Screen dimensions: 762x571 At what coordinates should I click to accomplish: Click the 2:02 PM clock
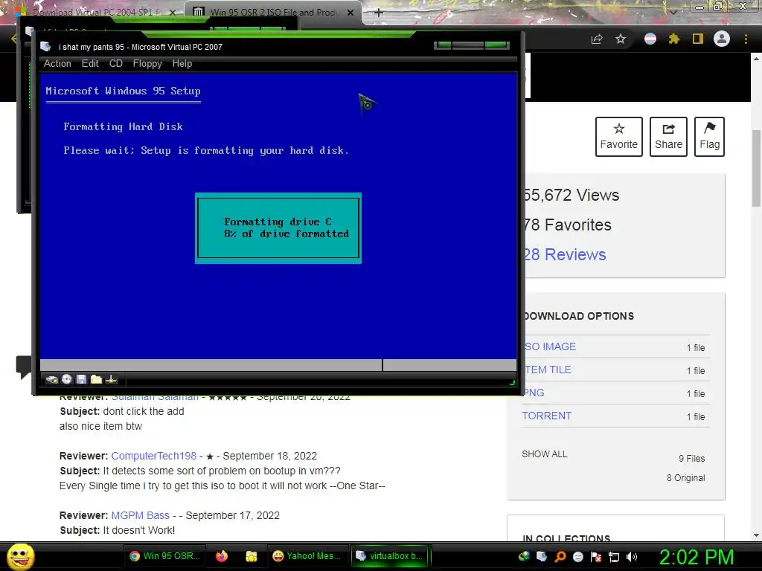coord(697,557)
